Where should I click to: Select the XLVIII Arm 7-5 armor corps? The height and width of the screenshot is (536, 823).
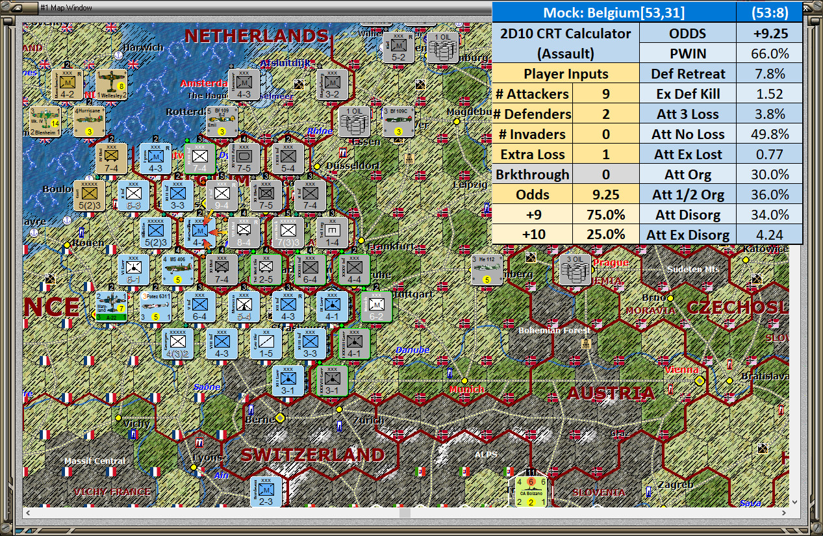244,159
